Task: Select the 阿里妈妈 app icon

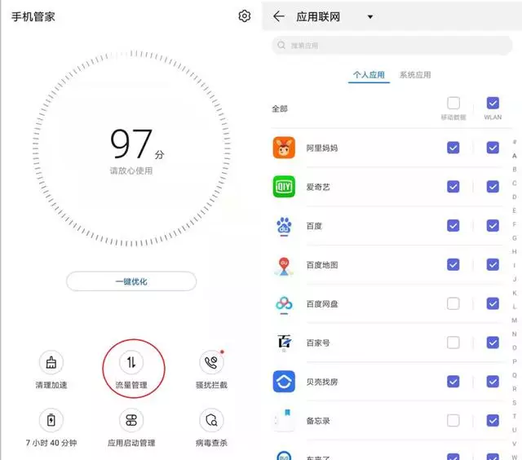Action: (x=284, y=148)
